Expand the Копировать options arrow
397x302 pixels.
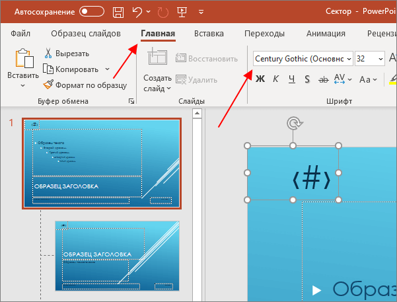pos(108,69)
